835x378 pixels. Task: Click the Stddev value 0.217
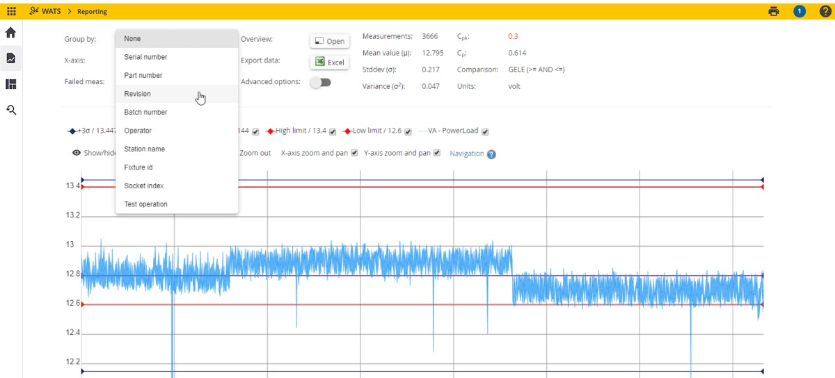[431, 69]
